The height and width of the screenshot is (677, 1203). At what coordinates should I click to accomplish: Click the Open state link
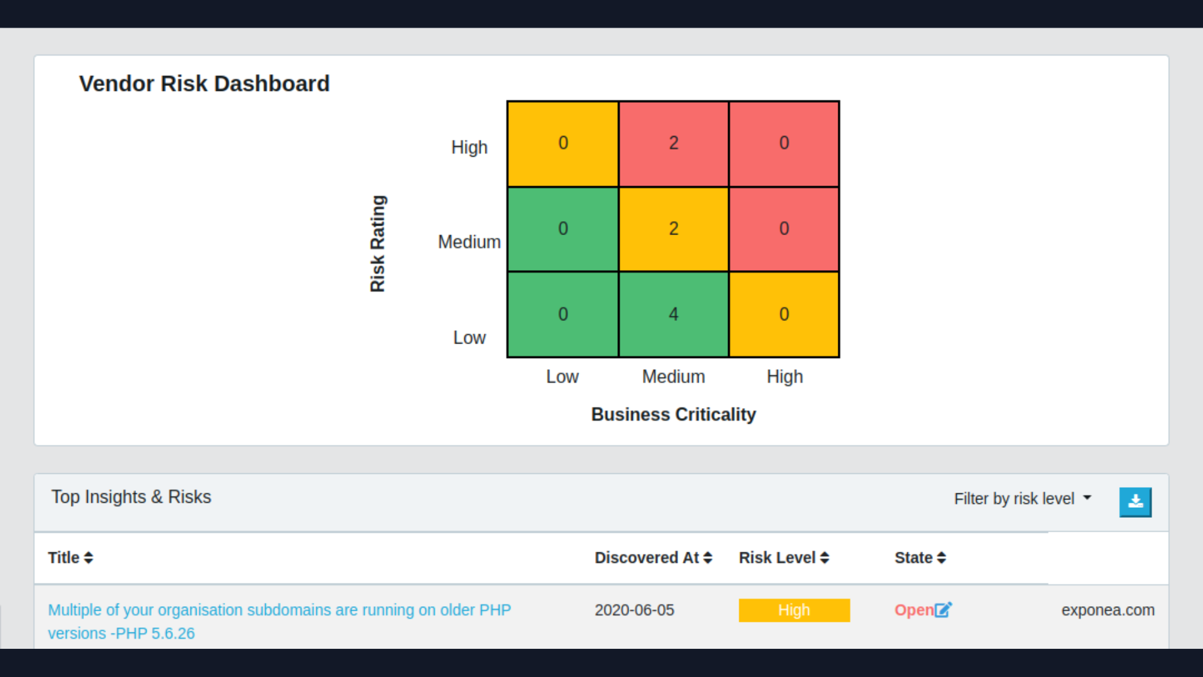click(x=912, y=610)
